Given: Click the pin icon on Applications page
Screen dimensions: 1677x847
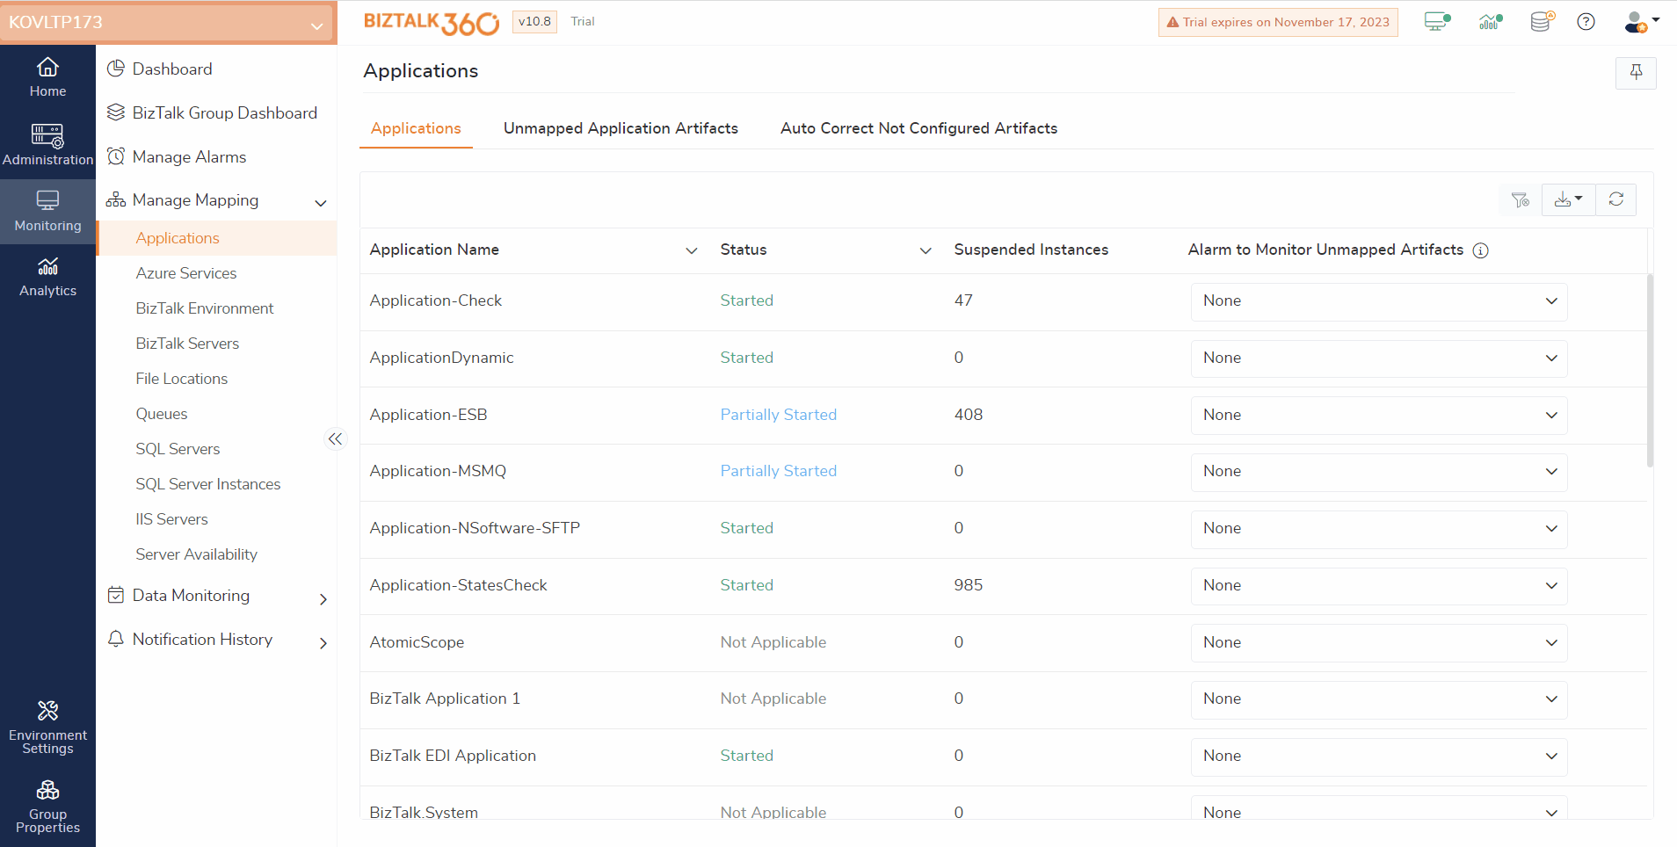Looking at the screenshot, I should [1636, 73].
